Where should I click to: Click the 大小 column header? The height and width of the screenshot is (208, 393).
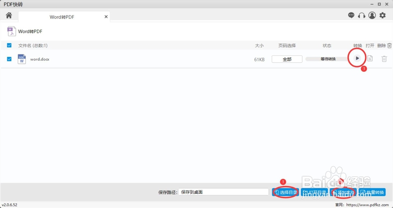(x=259, y=45)
